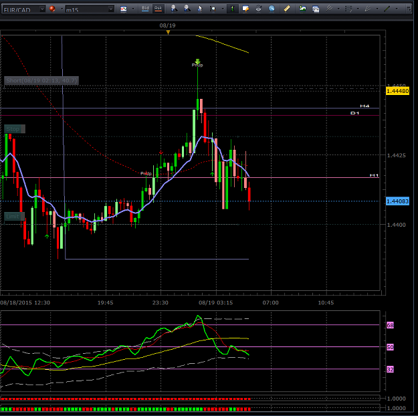The width and height of the screenshot is (418, 416).
Task: Click the 10:45 time axis label
Action: 326,303
